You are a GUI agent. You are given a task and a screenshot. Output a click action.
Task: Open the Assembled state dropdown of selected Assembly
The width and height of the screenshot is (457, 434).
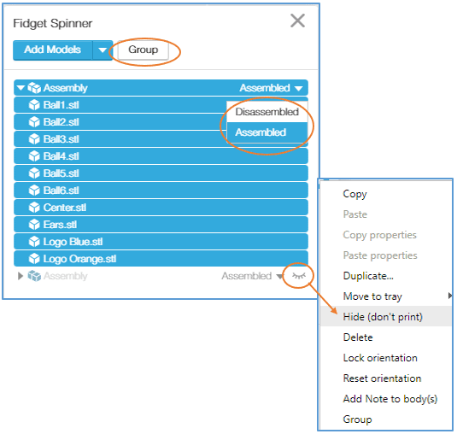coord(272,88)
